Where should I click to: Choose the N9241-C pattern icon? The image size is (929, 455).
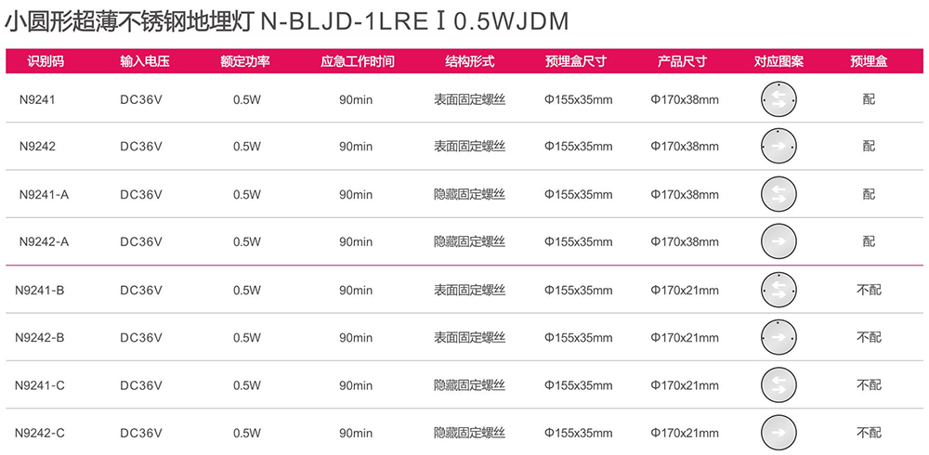779,385
